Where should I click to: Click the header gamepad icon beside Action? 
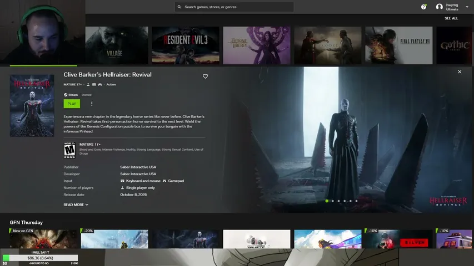100,84
